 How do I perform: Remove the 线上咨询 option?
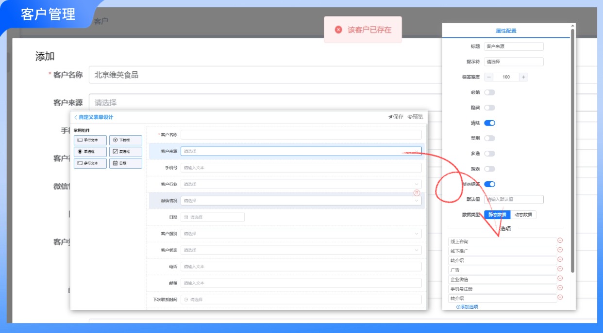(x=560, y=240)
